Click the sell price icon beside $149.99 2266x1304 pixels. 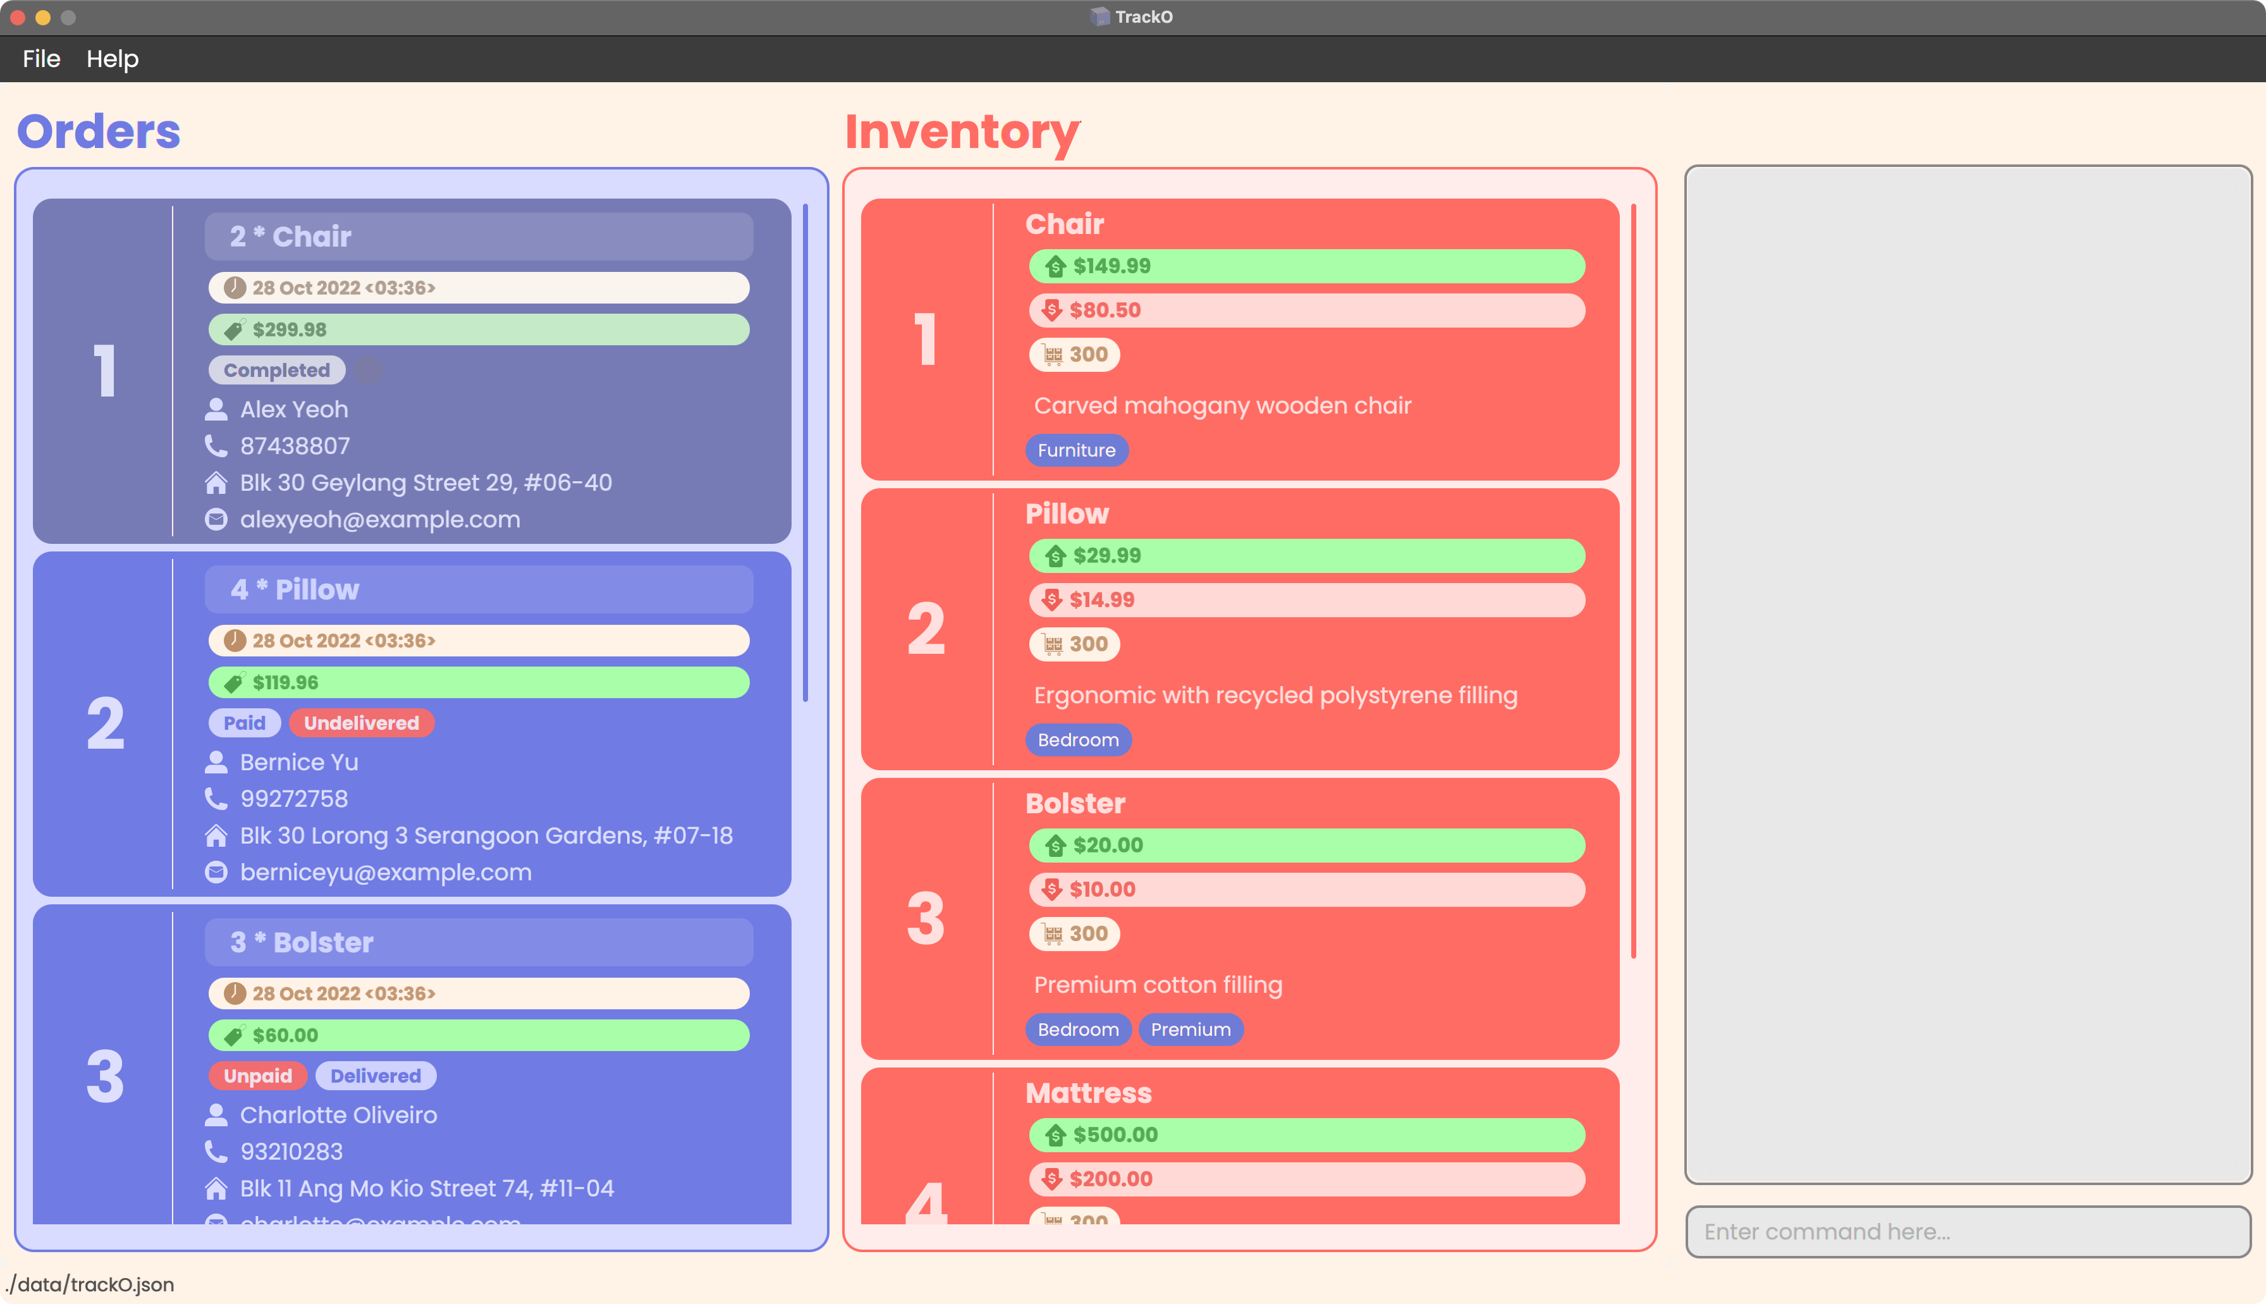(1056, 266)
